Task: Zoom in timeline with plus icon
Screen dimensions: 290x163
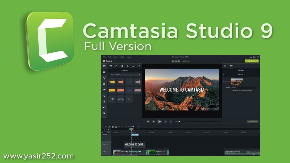Action: point(139,127)
